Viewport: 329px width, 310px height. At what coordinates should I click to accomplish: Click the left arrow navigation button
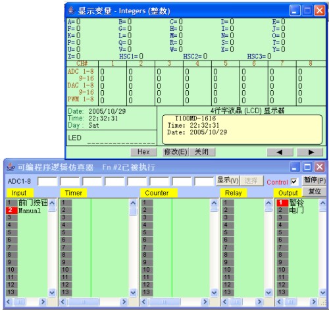(x=280, y=152)
